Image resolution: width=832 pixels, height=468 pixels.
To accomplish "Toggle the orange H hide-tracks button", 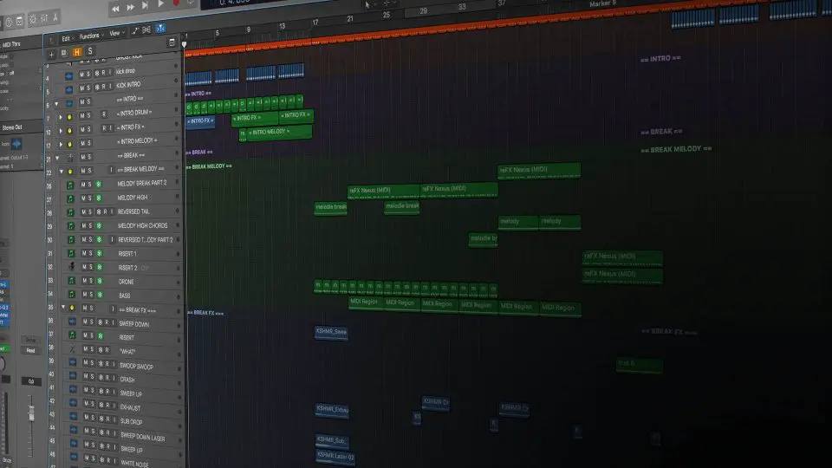I will pos(77,52).
